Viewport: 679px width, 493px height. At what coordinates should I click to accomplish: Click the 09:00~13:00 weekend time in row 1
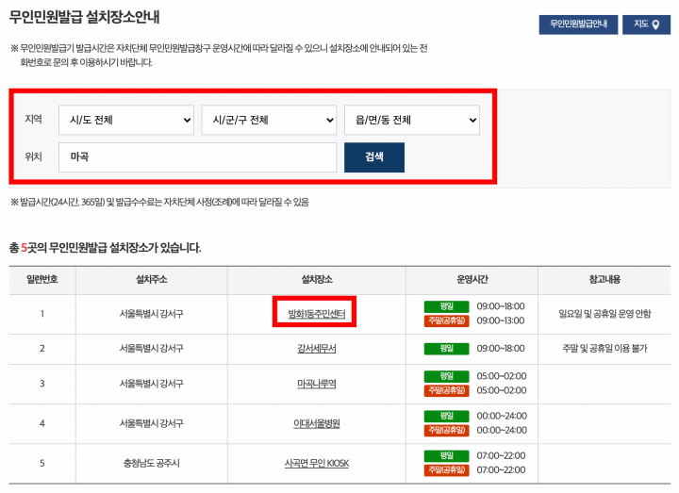[501, 320]
